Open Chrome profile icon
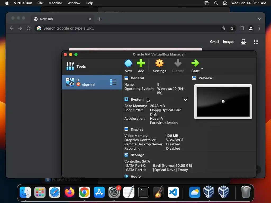This screenshot has height=203, width=271. [251, 28]
